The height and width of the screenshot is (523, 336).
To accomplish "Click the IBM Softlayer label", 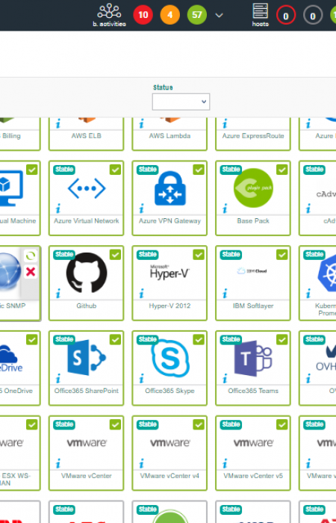I will [x=253, y=306].
